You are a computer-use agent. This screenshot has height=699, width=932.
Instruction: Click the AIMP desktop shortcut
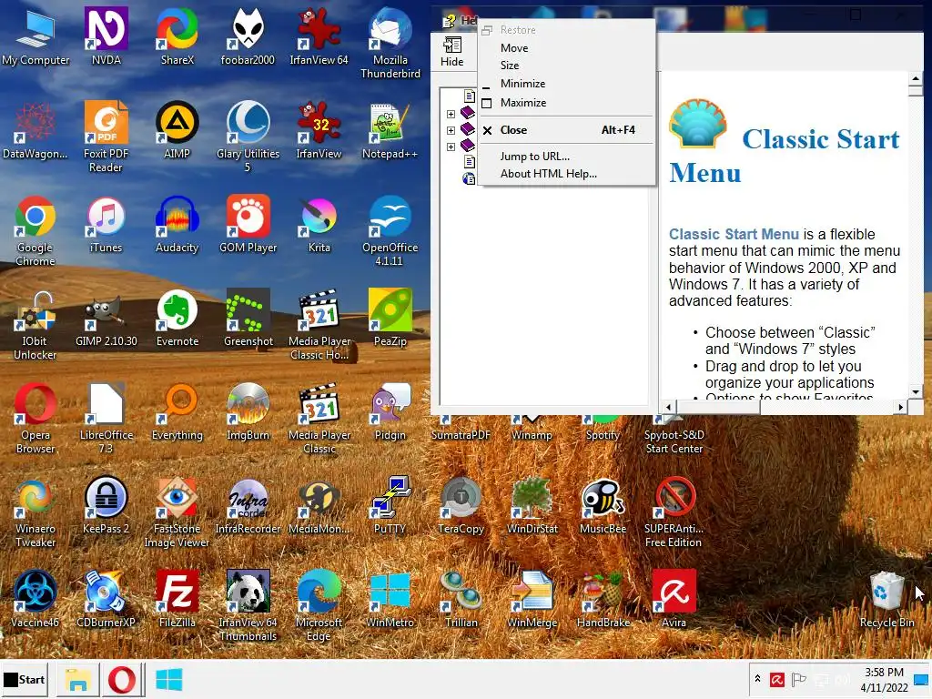click(x=177, y=129)
